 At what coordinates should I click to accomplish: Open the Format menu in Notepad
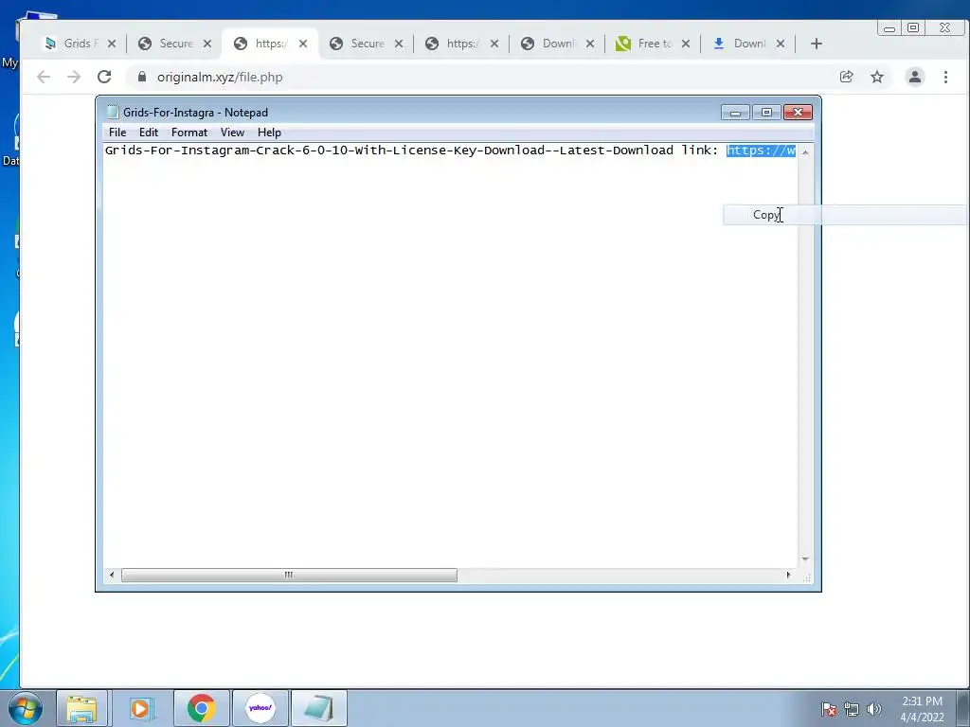pyautogui.click(x=189, y=133)
